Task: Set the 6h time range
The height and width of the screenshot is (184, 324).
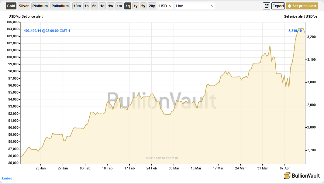Action: tap(95, 6)
